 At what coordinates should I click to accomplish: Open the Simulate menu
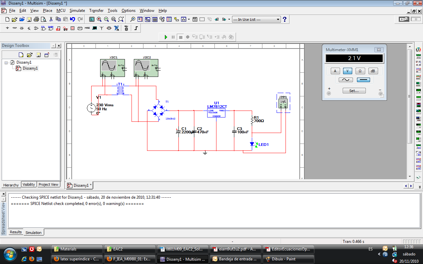77,11
